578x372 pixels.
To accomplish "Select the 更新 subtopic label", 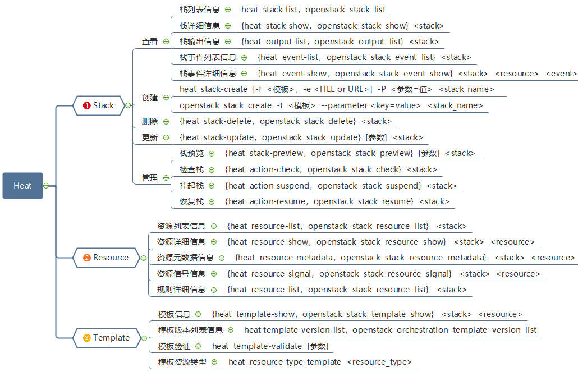I will 150,137.
